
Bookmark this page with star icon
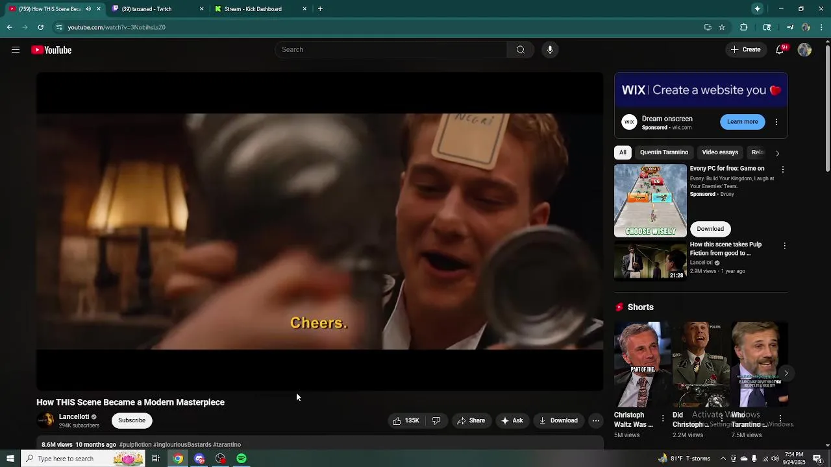tap(721, 27)
